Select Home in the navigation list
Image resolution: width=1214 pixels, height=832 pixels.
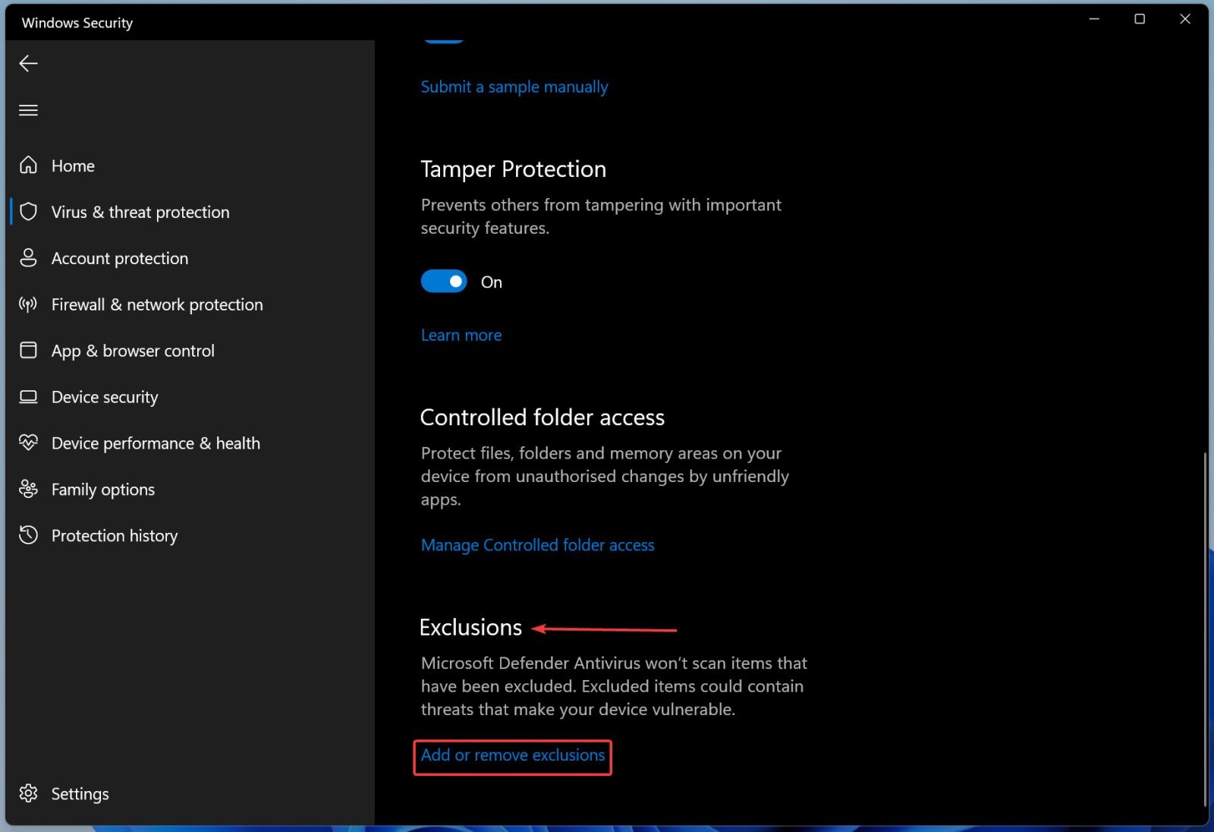[x=73, y=165]
